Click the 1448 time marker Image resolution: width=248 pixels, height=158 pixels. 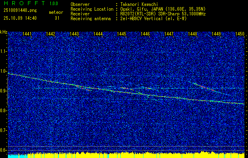coord(193,34)
